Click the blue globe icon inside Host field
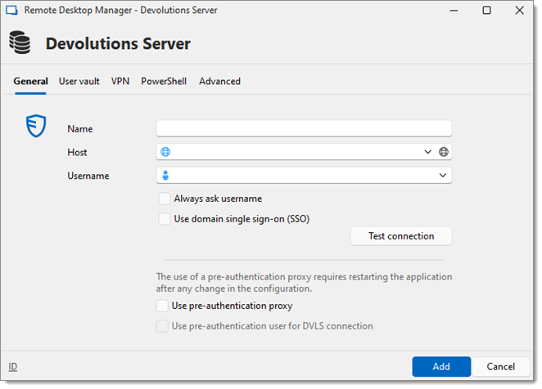542x389 pixels. [x=165, y=152]
